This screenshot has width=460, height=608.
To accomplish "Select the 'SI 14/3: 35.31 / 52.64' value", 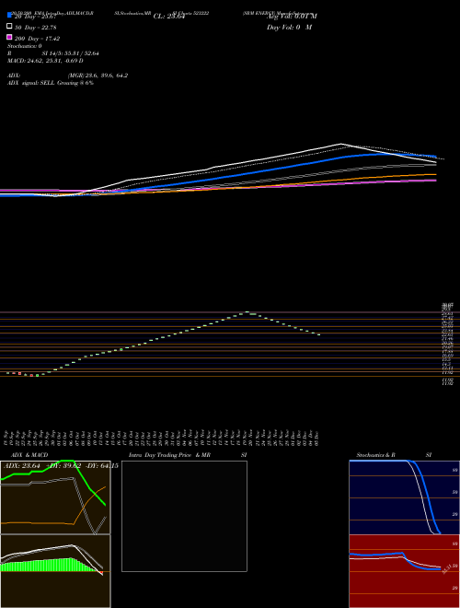I will [71, 53].
